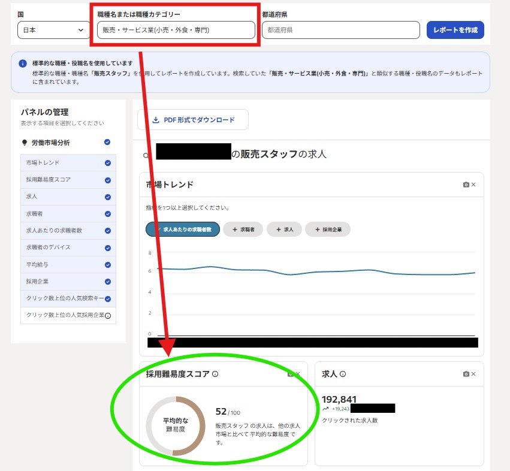The height and width of the screenshot is (471, 510).
Task: Close the 市場トレンド panel with X
Action: pyautogui.click(x=473, y=185)
